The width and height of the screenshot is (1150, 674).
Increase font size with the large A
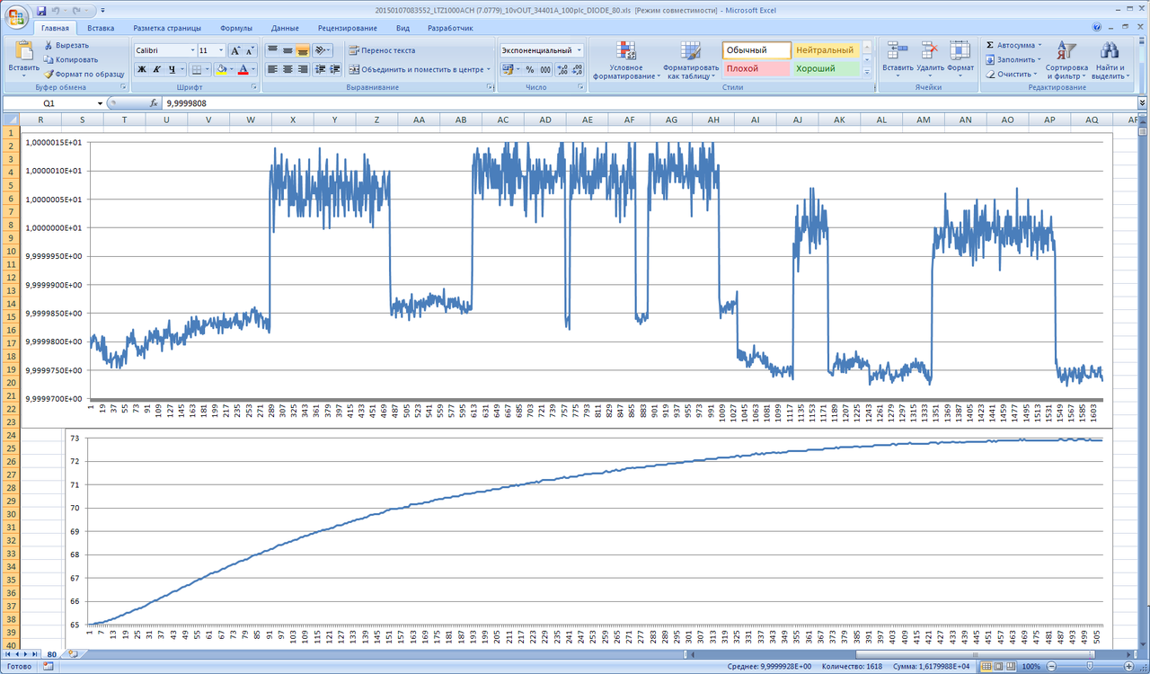tap(235, 51)
